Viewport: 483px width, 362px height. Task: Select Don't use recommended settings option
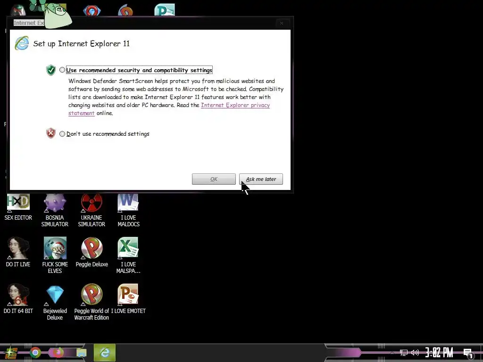[x=62, y=134]
